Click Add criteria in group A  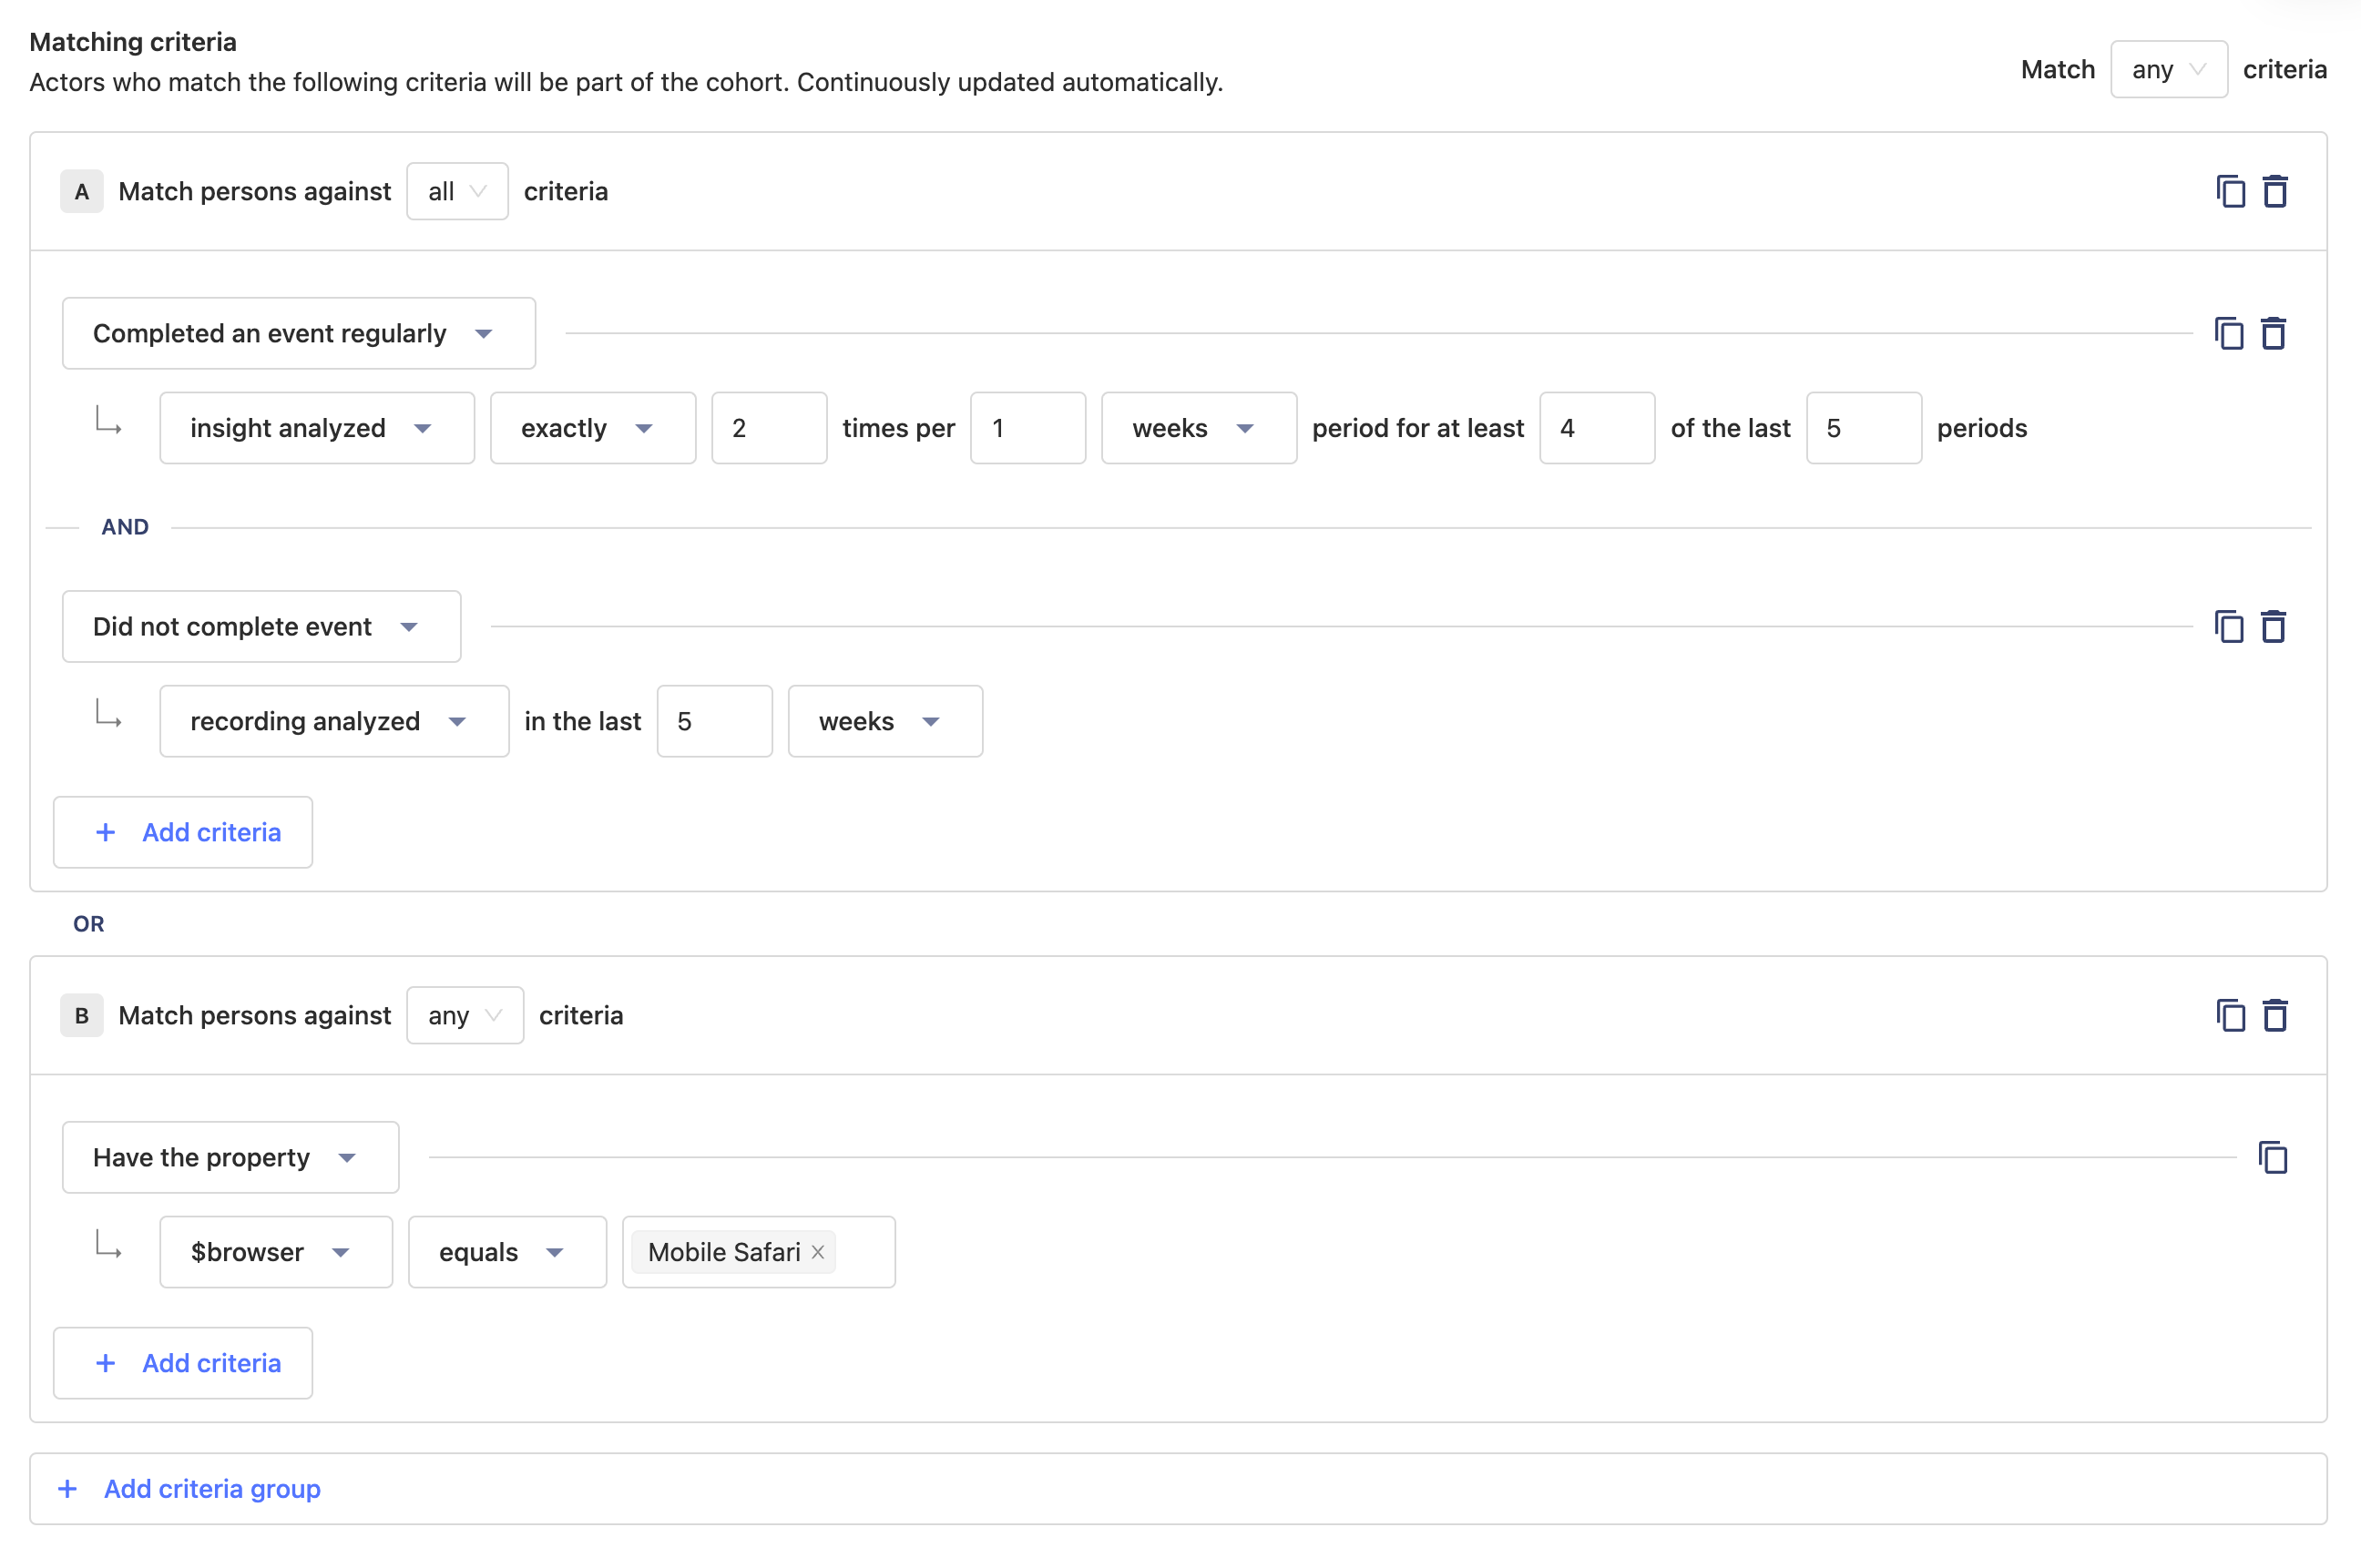point(183,832)
